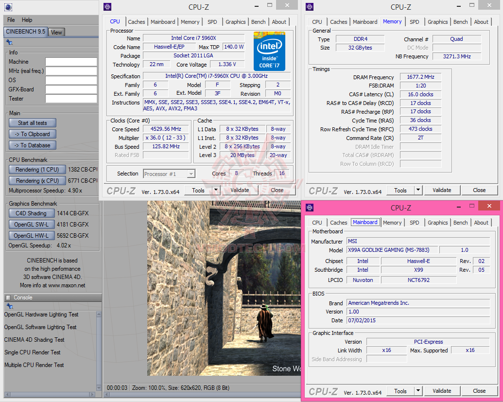Click the pin icon in the Console panel
This screenshot has height=402, width=503.
(10, 306)
